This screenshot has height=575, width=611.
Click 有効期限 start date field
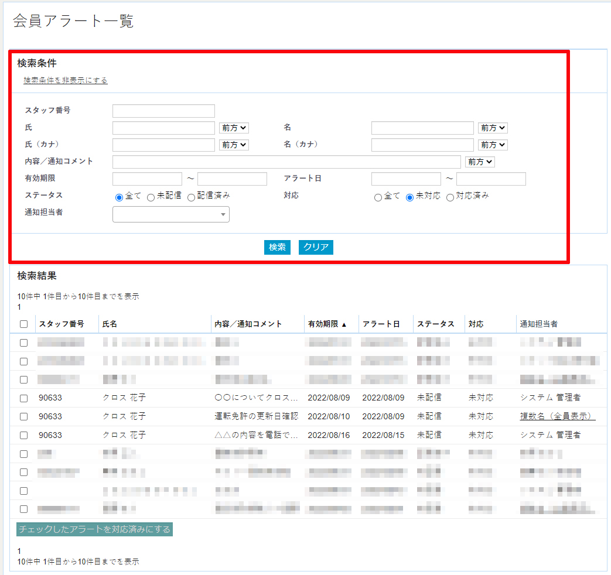147,179
